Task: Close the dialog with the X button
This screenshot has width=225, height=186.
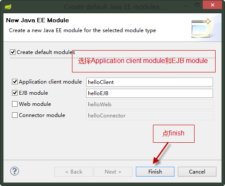Action: pyautogui.click(x=213, y=5)
